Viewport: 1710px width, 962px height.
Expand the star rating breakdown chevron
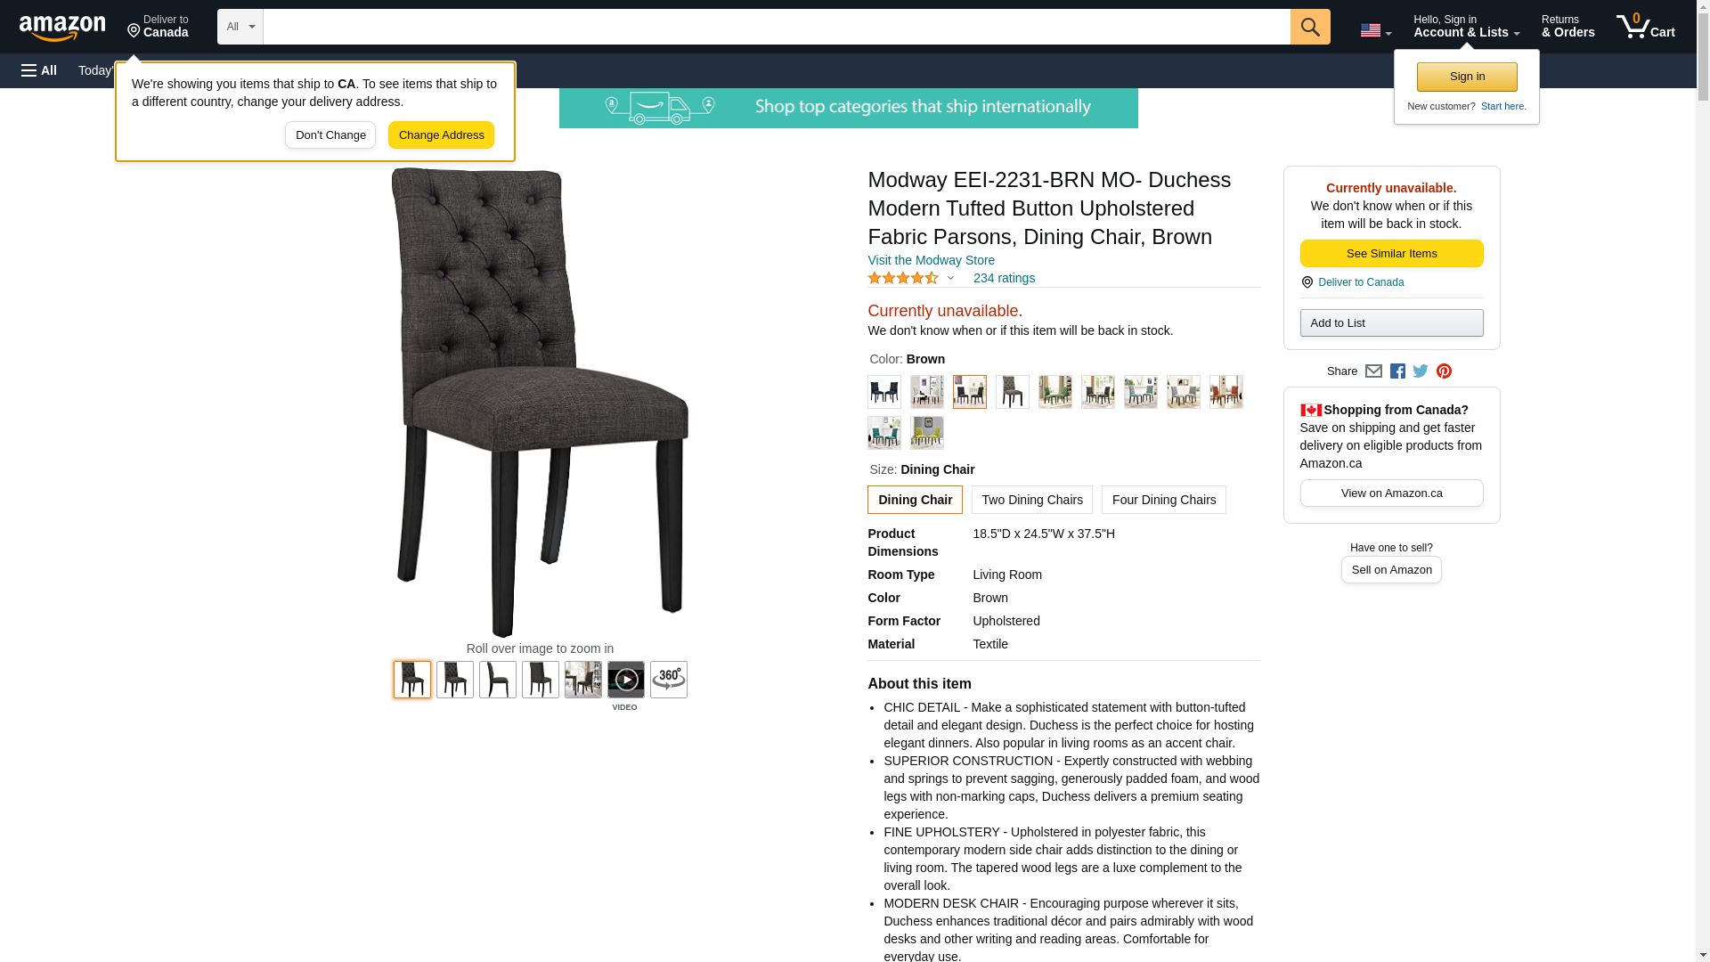pos(950,279)
